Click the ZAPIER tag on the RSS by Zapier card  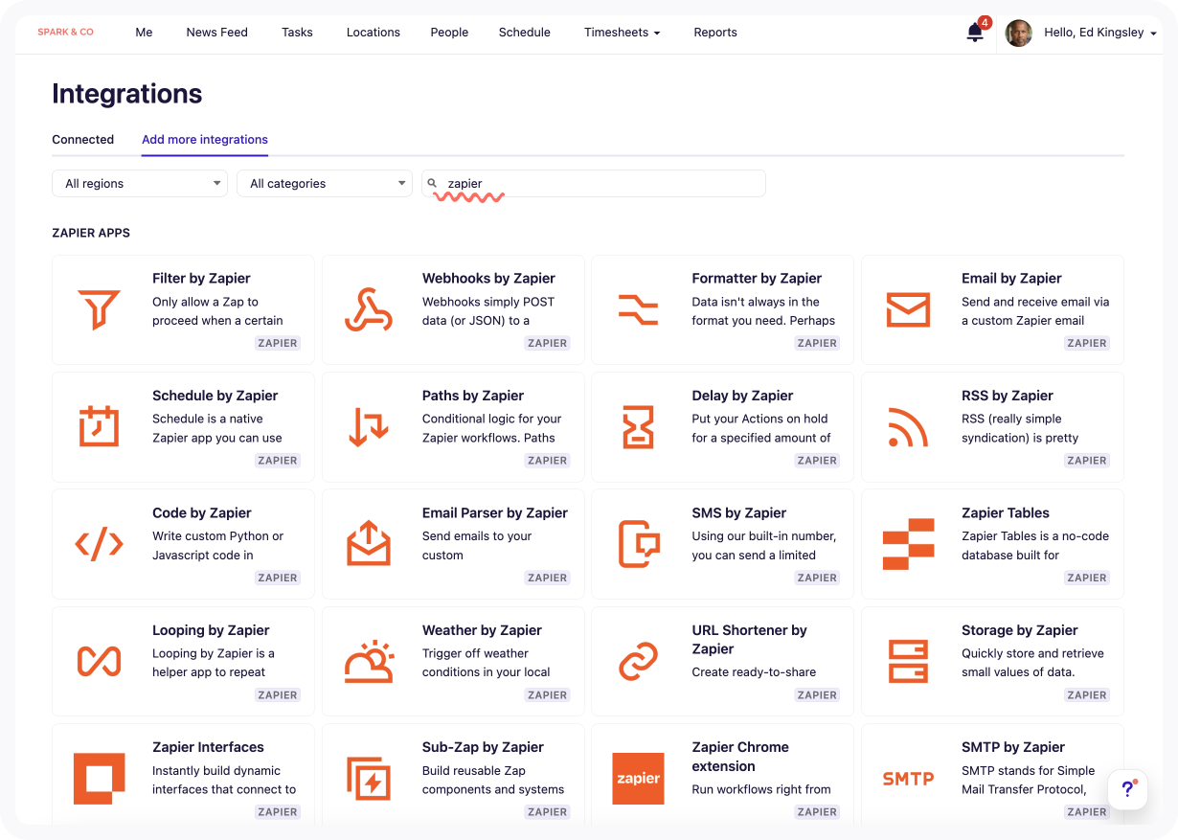click(1087, 461)
